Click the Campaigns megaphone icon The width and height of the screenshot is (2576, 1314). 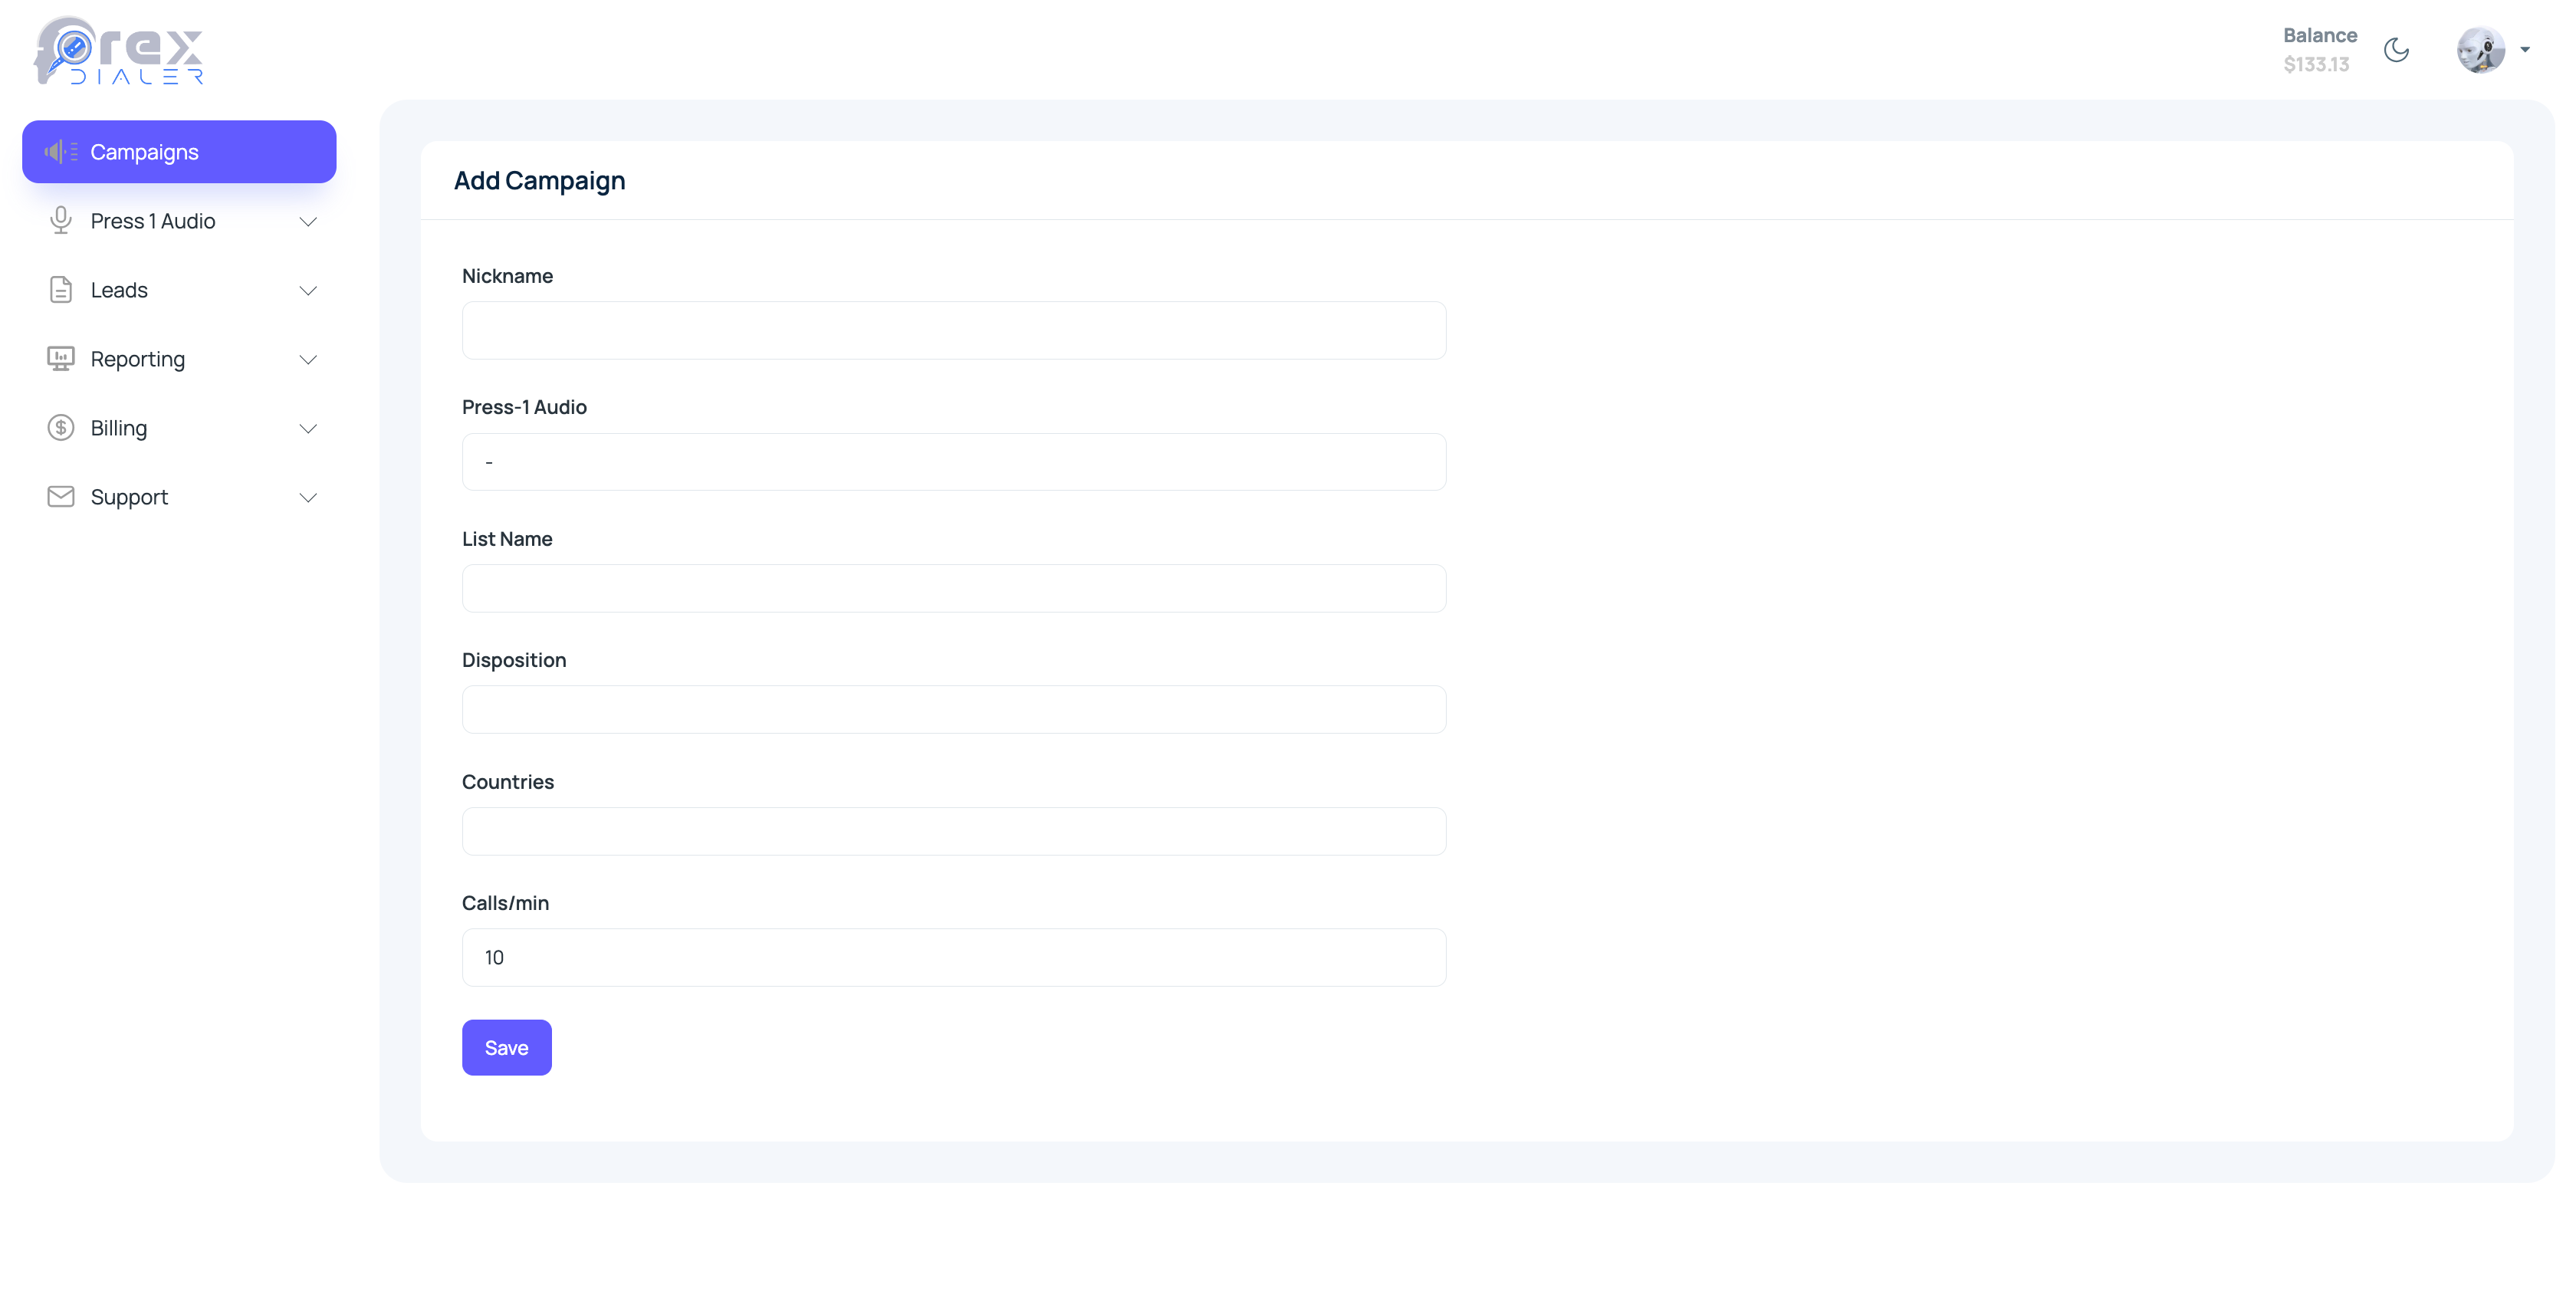pos(60,152)
